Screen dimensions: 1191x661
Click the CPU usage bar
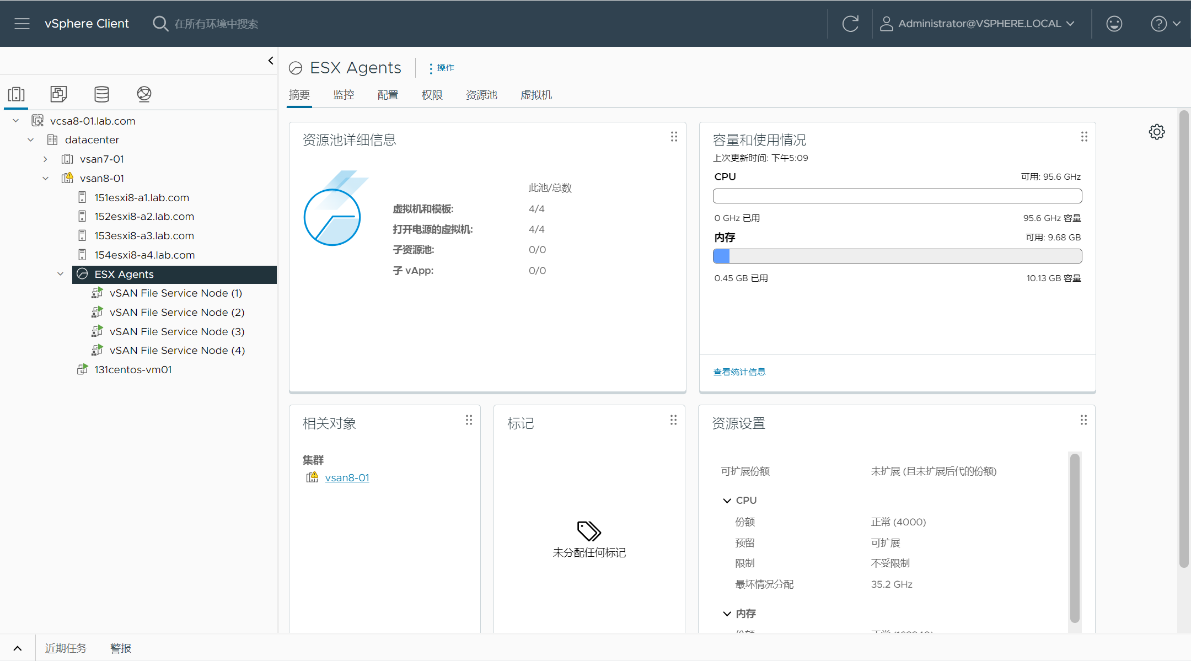[897, 196]
